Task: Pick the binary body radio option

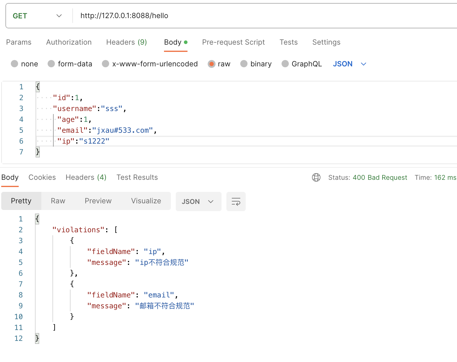Action: tap(244, 64)
